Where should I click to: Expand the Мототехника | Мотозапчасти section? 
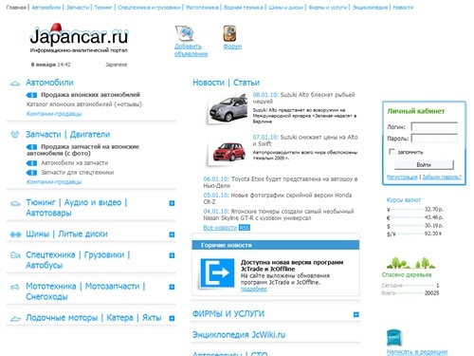coord(172,287)
